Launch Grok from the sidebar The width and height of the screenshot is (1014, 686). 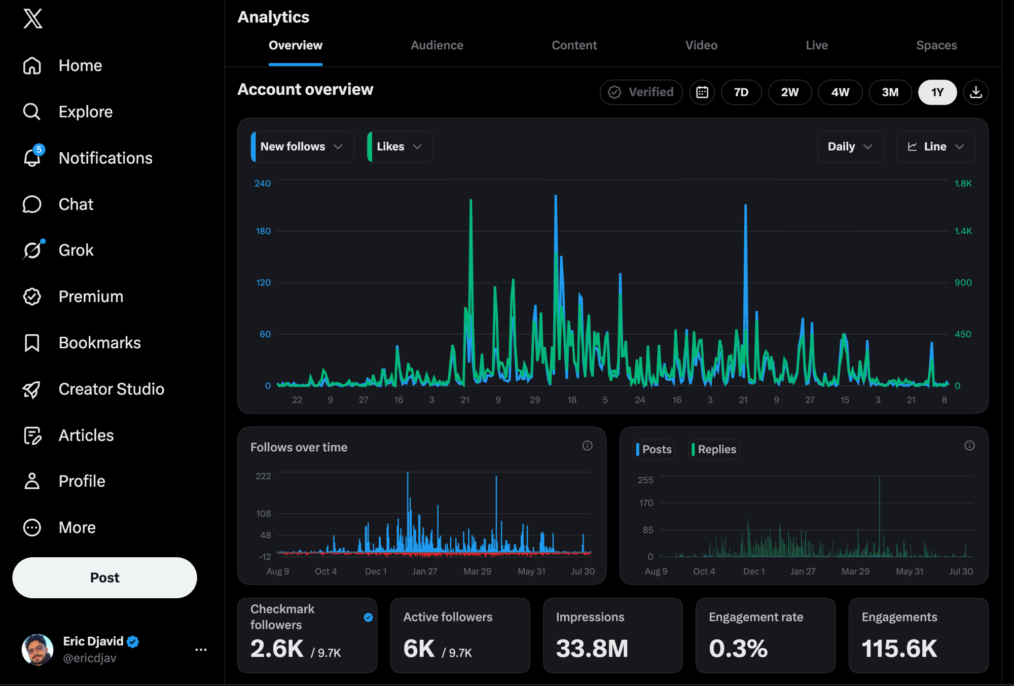pos(58,250)
